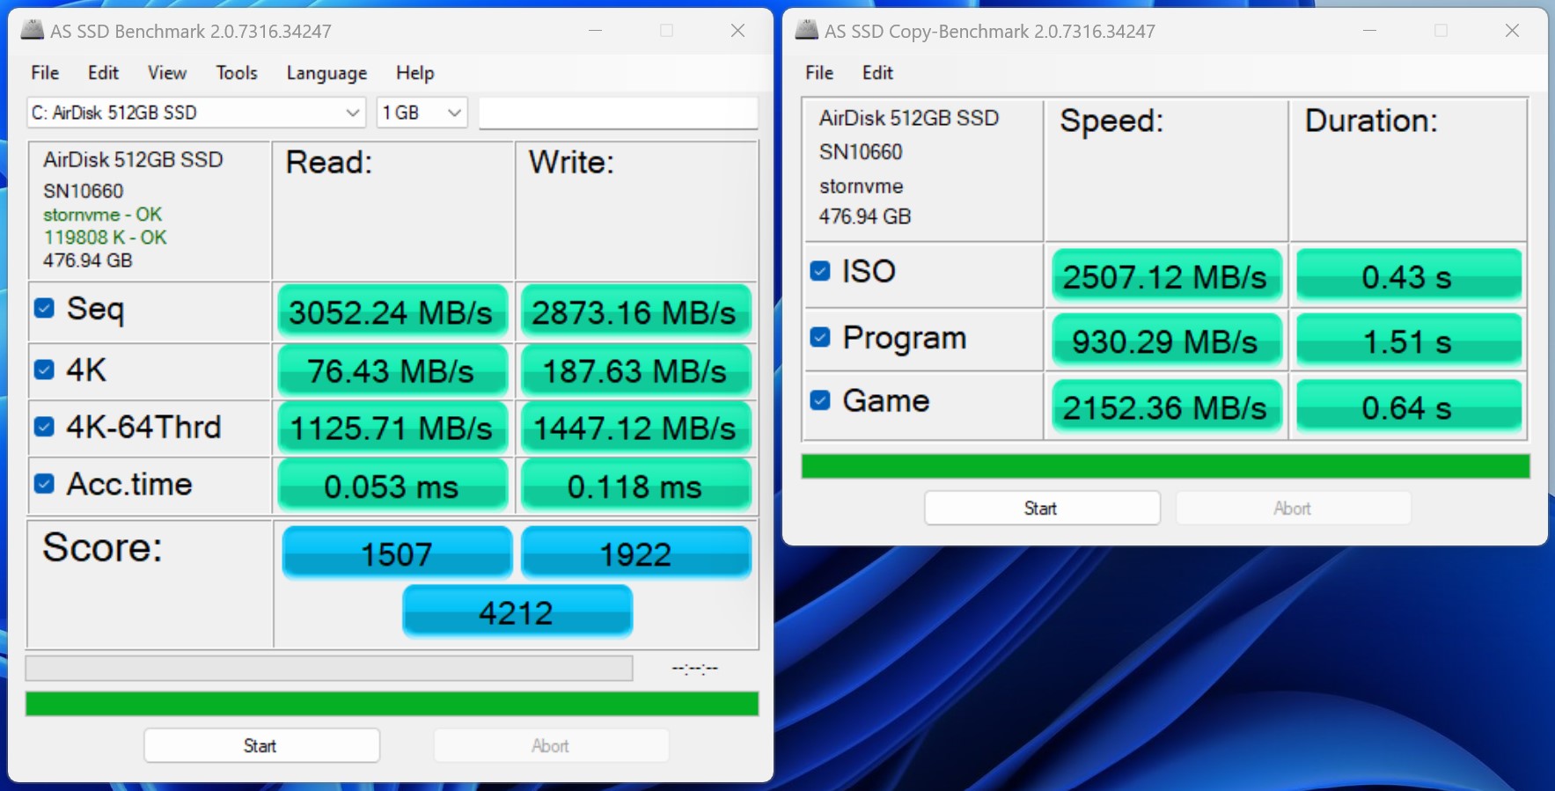Click the Seq write result 2873.16 MB/s
This screenshot has height=791, width=1555.
(634, 312)
